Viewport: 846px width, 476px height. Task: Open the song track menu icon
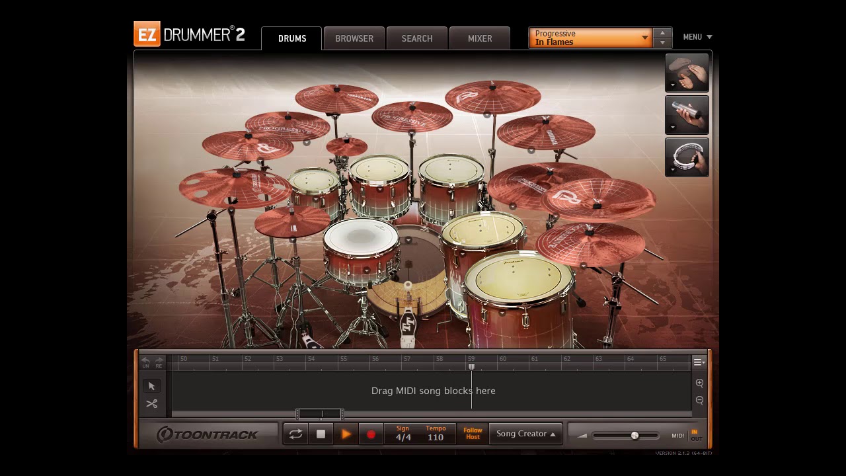699,362
